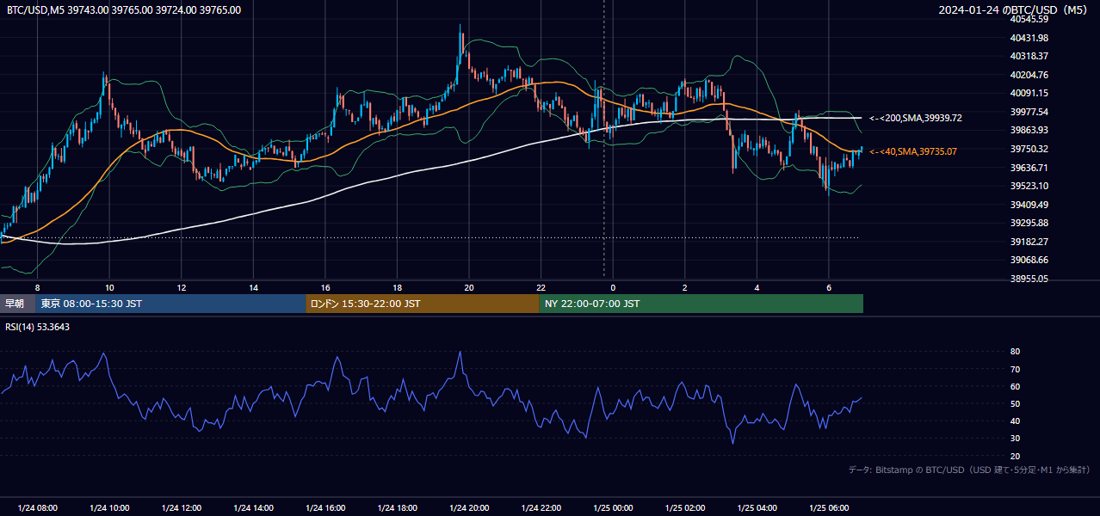Viewport: 1100px width, 516px height.
Task: Click hour label 22 on the price chart's time axis
Action: tap(541, 287)
